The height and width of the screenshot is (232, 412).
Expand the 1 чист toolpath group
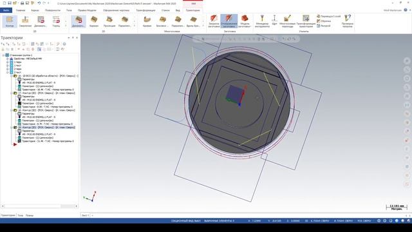tap(8, 66)
